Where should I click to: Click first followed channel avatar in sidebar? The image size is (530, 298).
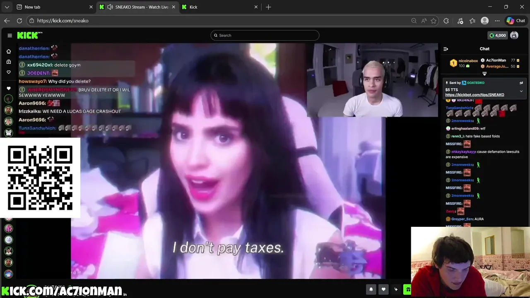(8, 99)
